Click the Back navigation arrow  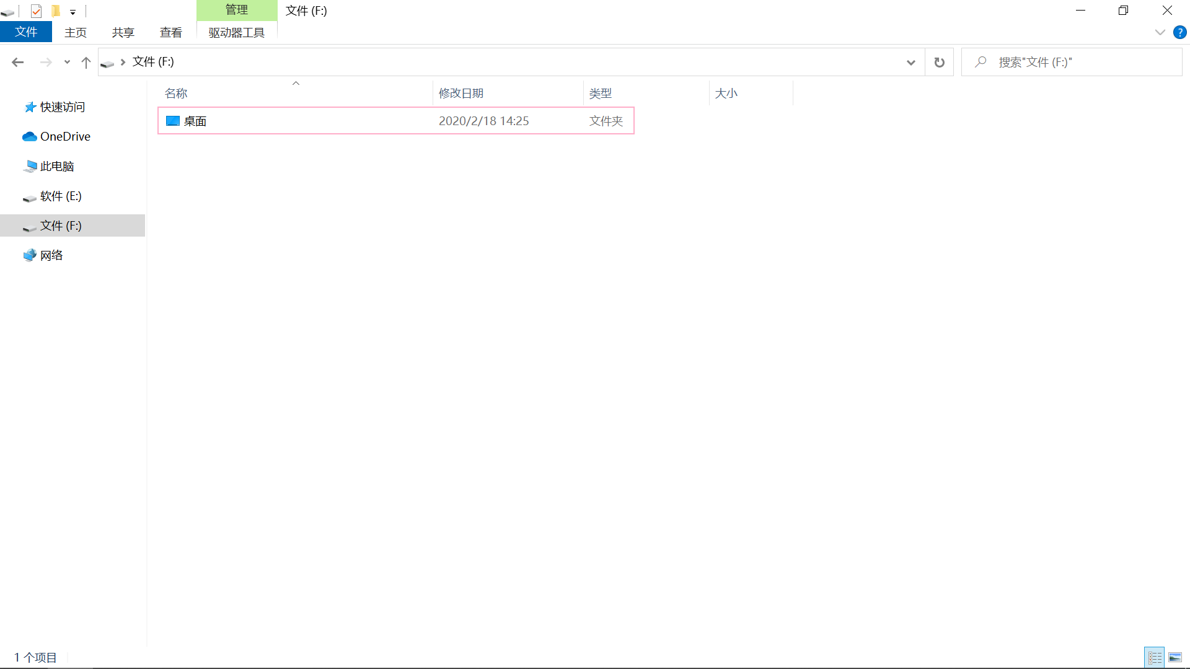click(18, 62)
